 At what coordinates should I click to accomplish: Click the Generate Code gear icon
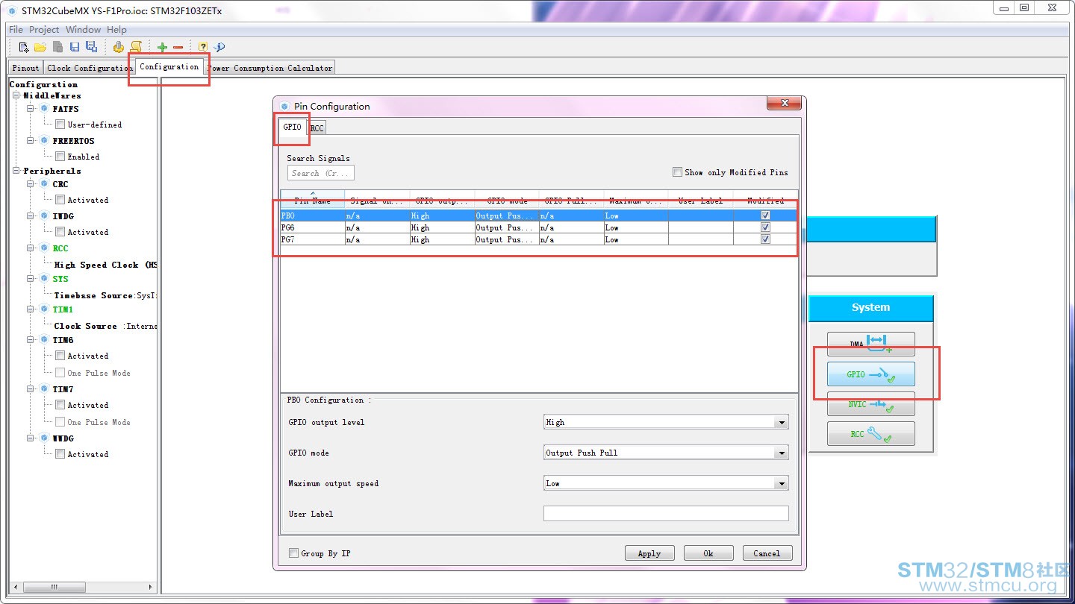pyautogui.click(x=119, y=47)
